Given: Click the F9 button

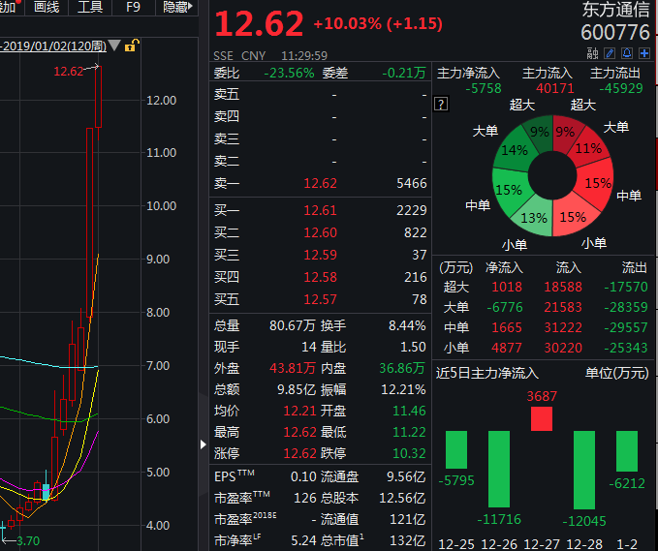Looking at the screenshot, I should (133, 8).
